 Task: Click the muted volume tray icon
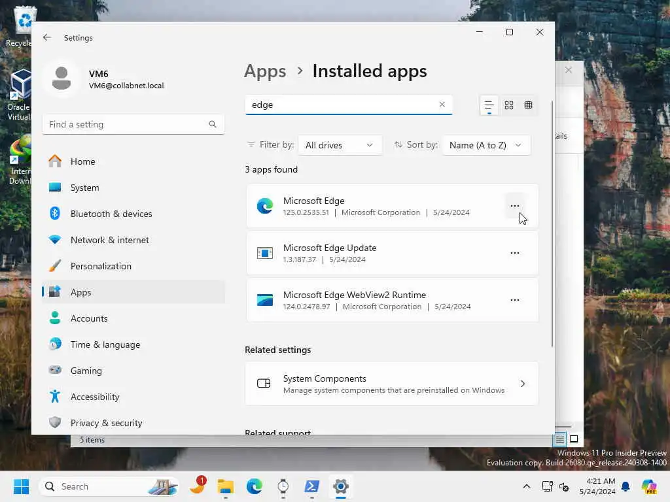coord(564,486)
